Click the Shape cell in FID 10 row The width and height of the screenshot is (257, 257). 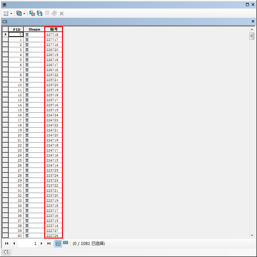(x=34, y=85)
